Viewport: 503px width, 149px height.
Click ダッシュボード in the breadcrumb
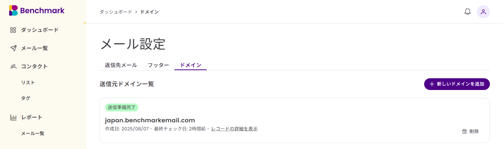point(116,12)
